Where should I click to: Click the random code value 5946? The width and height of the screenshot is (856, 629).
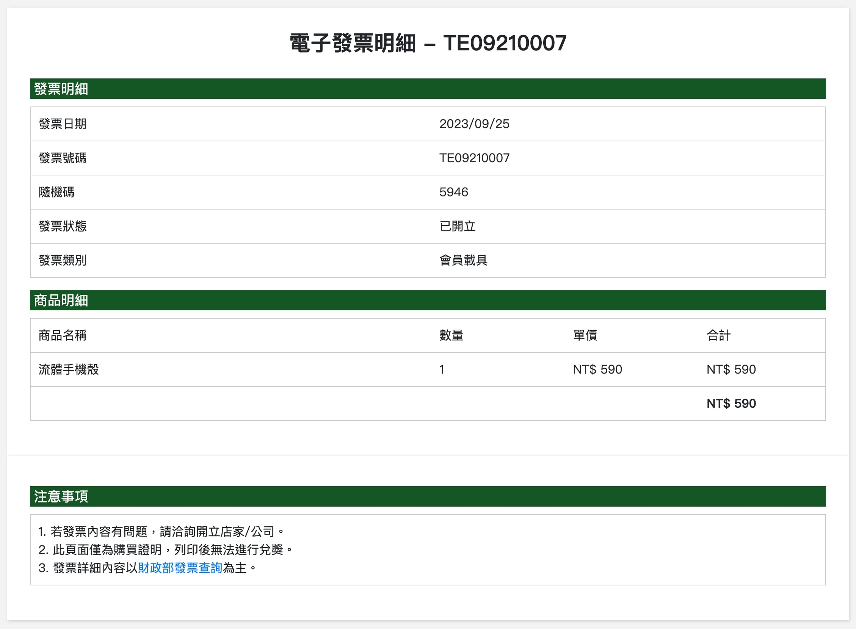(453, 192)
